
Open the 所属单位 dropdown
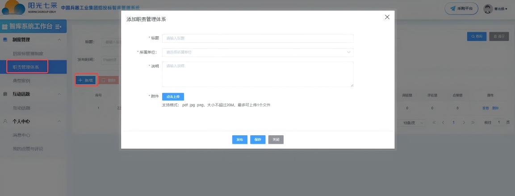point(258,52)
